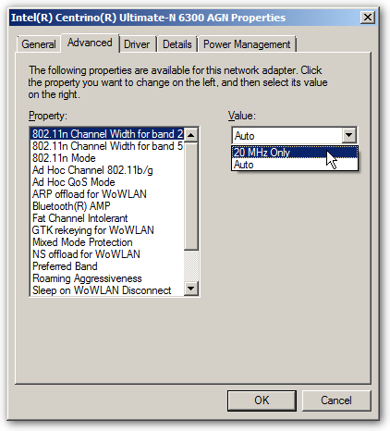Select 802.11n Channel Width for band 2
This screenshot has width=390, height=431.
[x=107, y=134]
